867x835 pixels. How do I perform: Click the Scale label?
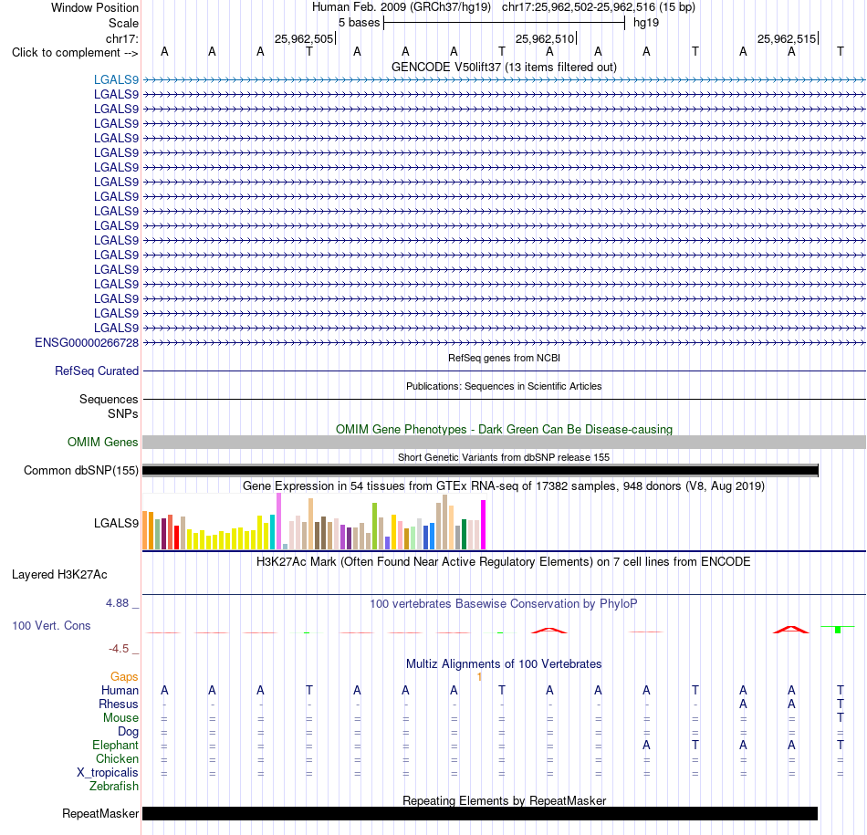123,23
